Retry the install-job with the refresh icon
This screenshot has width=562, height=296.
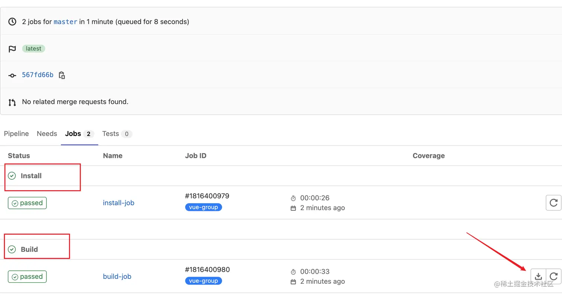[553, 203]
